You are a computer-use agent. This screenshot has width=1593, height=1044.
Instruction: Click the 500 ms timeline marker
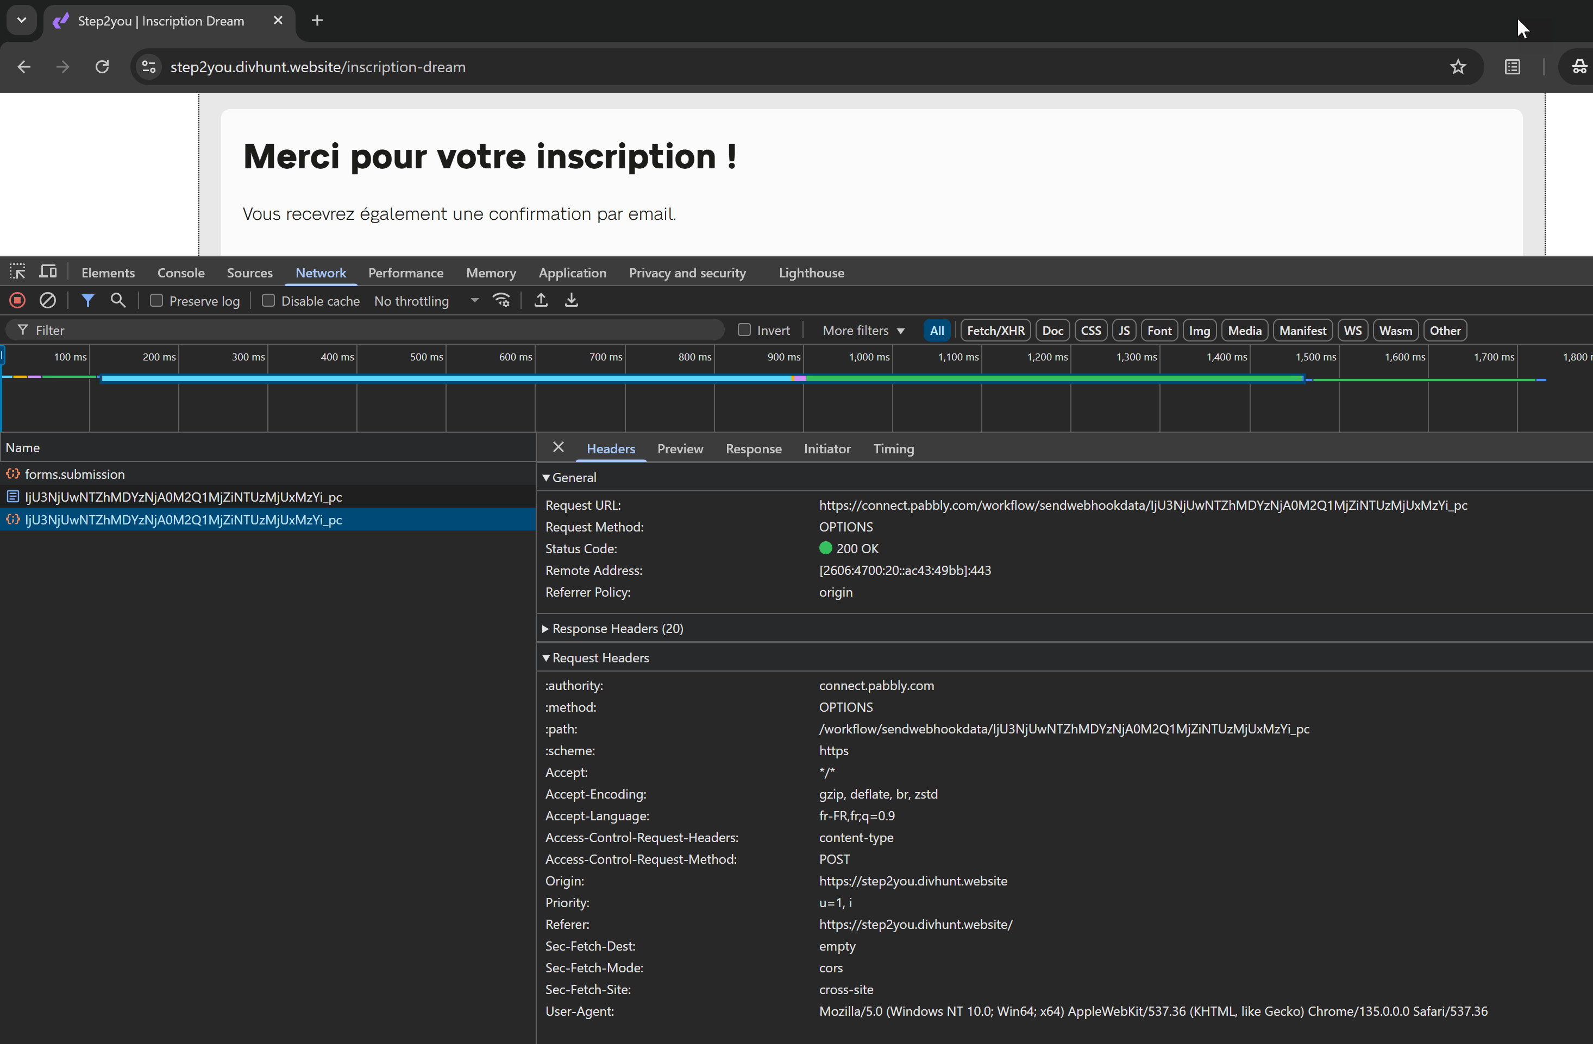pyautogui.click(x=427, y=357)
